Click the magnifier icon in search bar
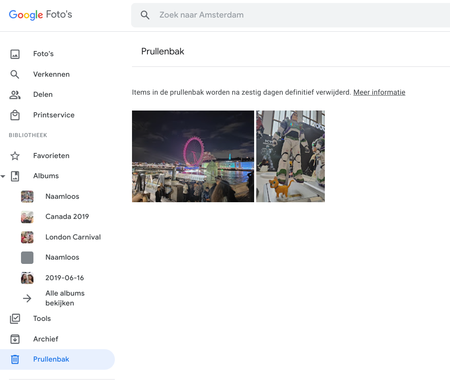This screenshot has height=386, width=450. click(145, 15)
